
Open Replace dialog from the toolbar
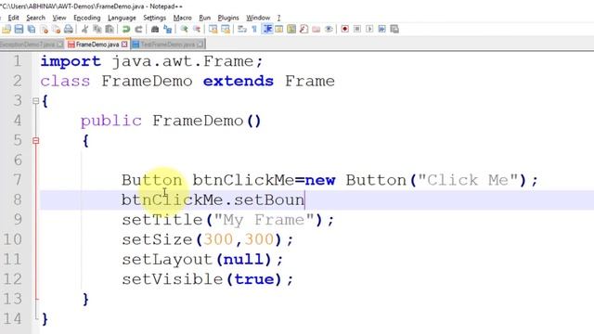tap(167, 29)
